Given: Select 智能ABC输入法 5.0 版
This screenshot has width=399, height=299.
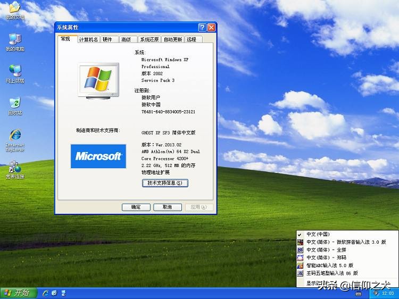Looking at the screenshot, I should [x=347, y=265].
